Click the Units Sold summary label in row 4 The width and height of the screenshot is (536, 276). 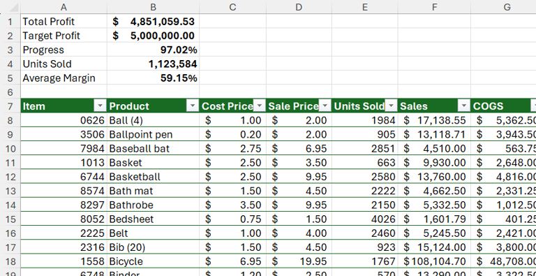[64, 64]
